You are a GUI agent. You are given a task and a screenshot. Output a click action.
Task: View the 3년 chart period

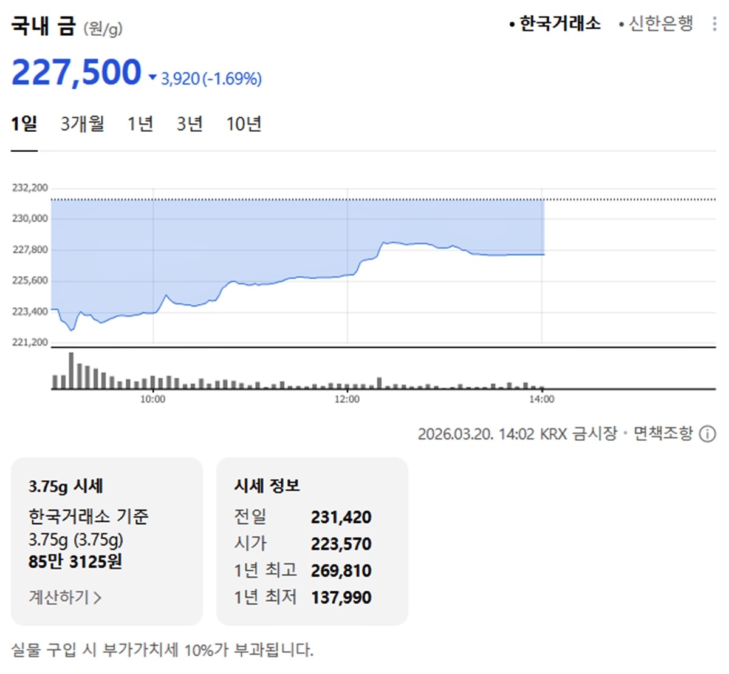[x=189, y=123]
